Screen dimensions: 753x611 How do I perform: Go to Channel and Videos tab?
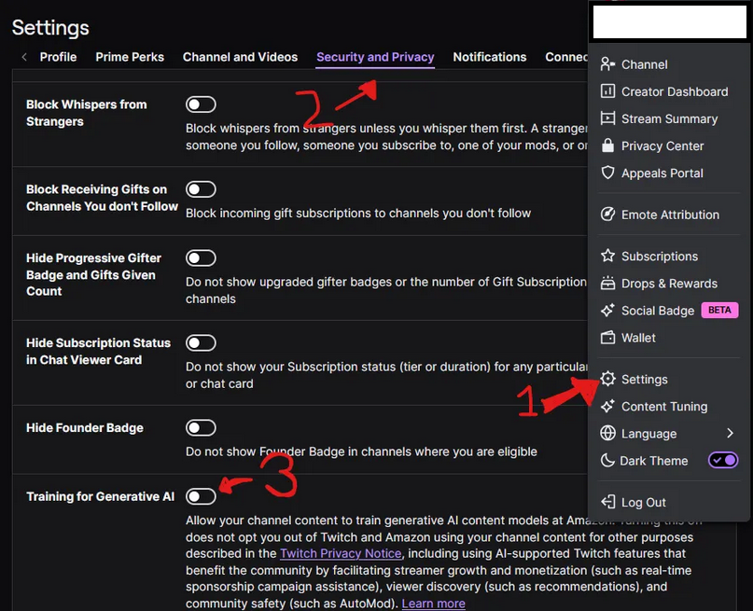(240, 57)
